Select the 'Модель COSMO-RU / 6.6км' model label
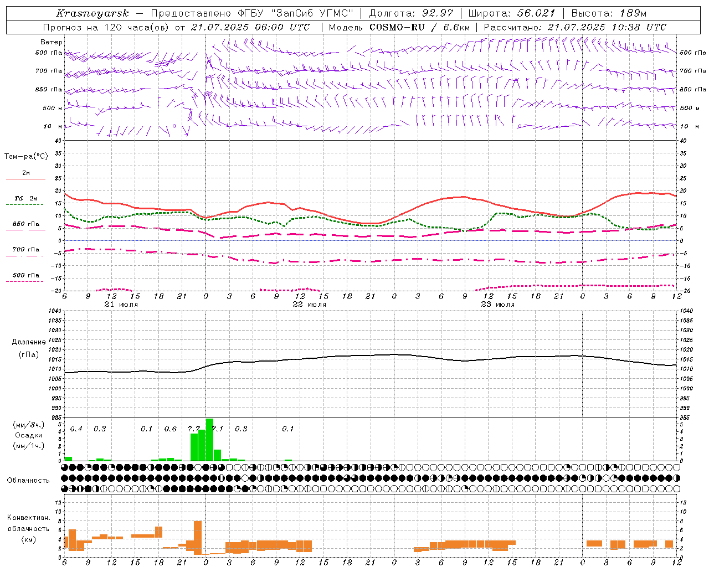Image resolution: width=709 pixels, height=567 pixels. click(399, 27)
